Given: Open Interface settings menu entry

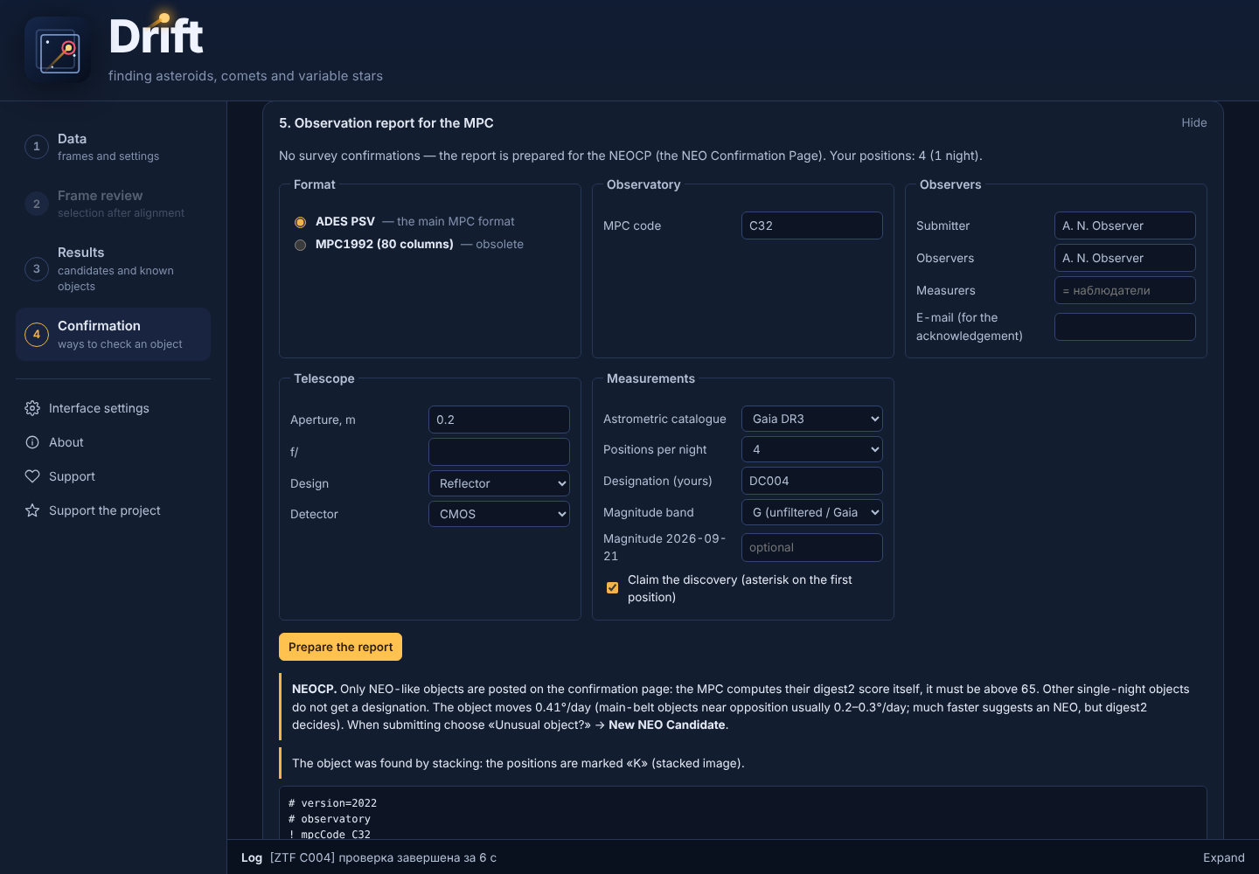Looking at the screenshot, I should (x=113, y=408).
